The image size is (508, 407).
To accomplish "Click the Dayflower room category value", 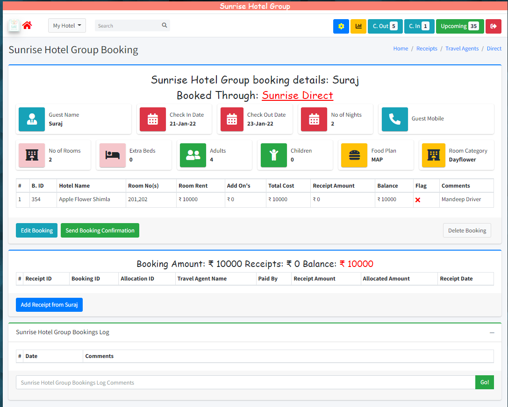I will [x=462, y=160].
